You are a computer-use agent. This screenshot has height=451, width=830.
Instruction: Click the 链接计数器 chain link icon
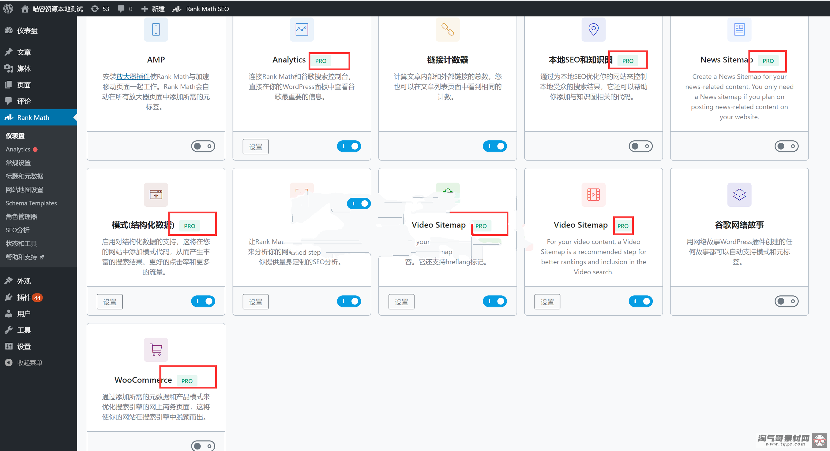click(x=448, y=29)
